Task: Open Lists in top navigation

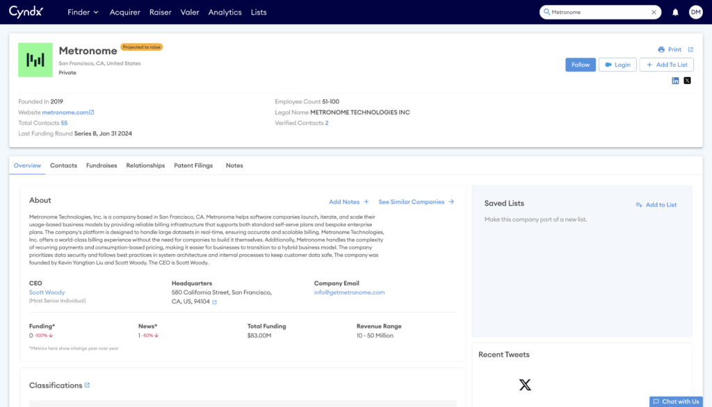Action: [x=259, y=13]
